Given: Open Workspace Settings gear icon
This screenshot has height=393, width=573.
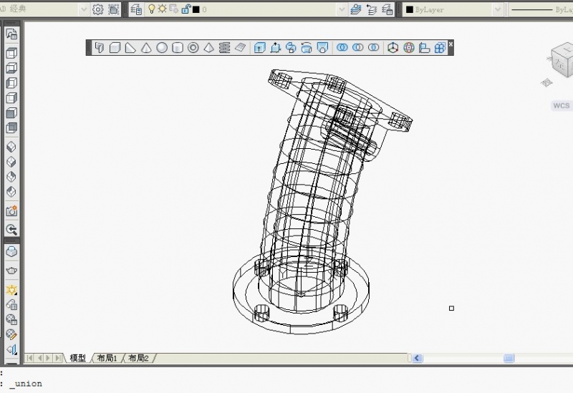Looking at the screenshot, I should (x=98, y=9).
